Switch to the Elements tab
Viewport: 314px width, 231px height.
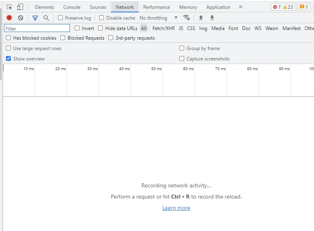[44, 7]
